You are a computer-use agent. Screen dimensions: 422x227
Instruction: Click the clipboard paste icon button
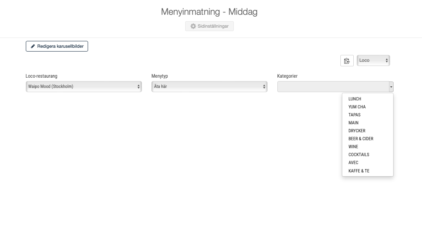pos(346,61)
